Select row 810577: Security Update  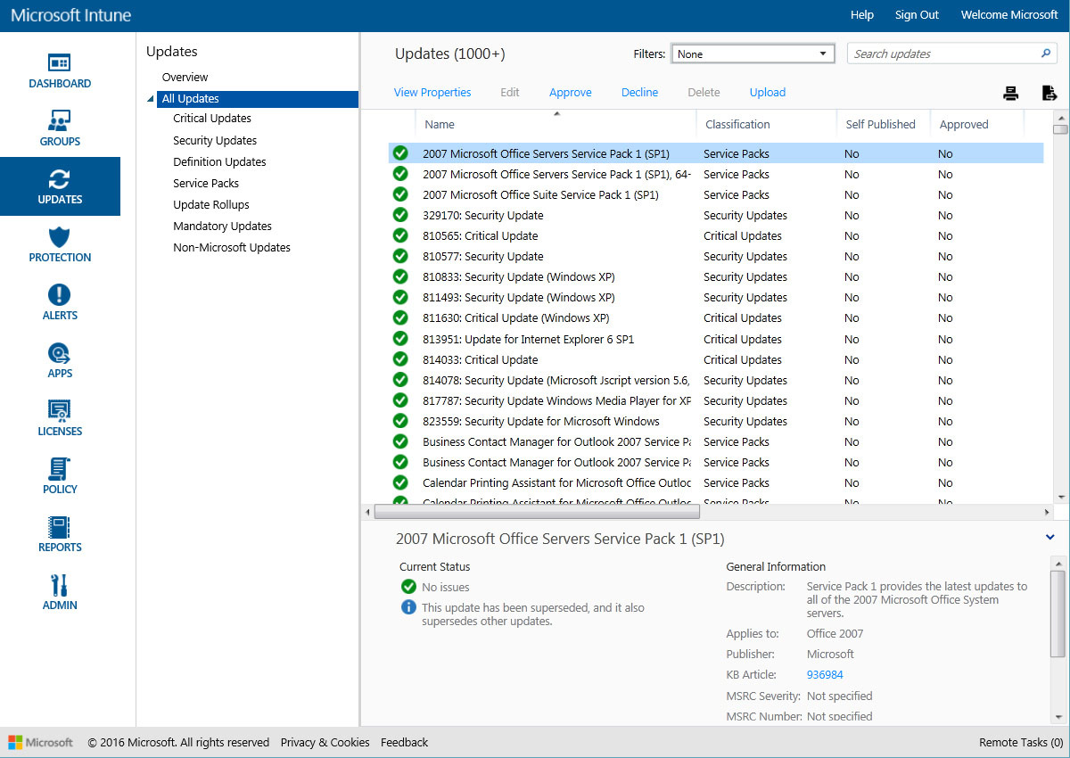716,256
